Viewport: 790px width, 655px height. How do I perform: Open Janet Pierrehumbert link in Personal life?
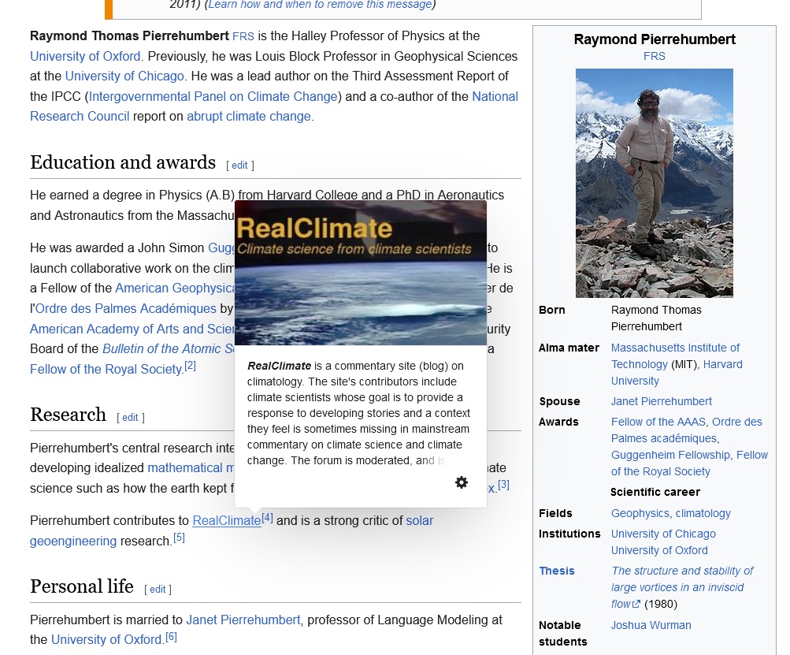tap(243, 620)
